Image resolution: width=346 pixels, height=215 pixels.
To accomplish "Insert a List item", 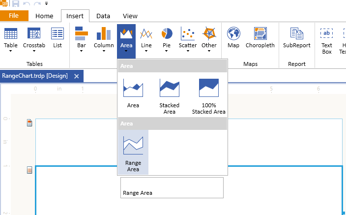I will (58, 37).
